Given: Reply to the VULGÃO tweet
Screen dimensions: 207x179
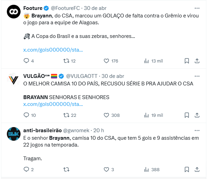Looking at the screenshot, I should click(x=26, y=115).
